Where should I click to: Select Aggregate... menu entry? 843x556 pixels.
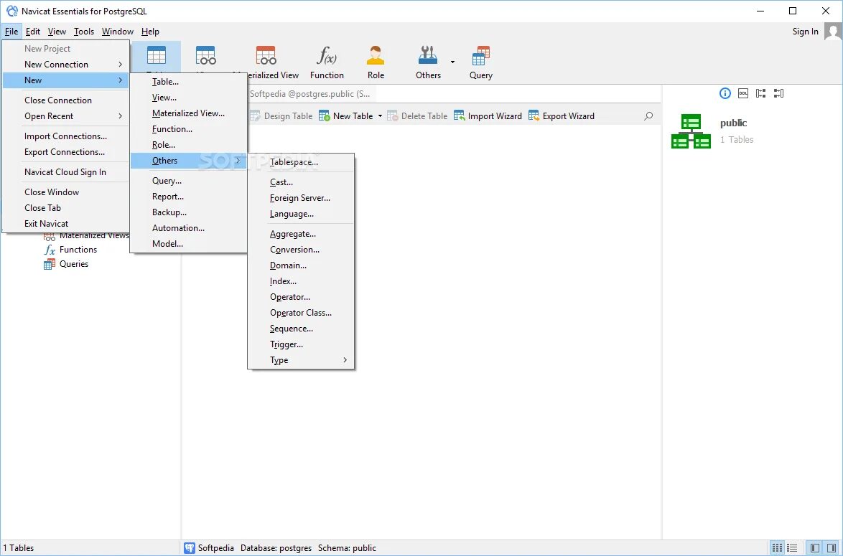[x=301, y=234]
